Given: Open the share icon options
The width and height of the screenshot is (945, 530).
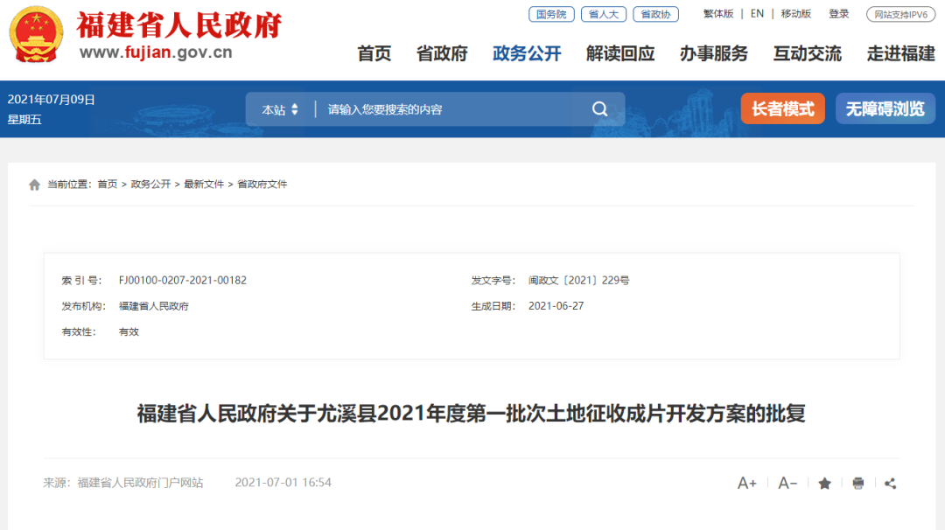Looking at the screenshot, I should click(x=890, y=483).
